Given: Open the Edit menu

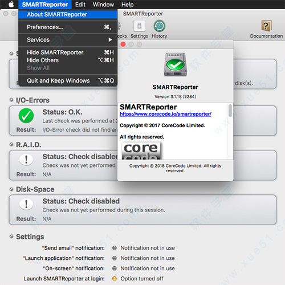Looking at the screenshot, I should pyautogui.click(x=80, y=5).
